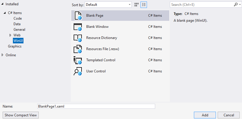This screenshot has width=242, height=119.
Task: Click Show Compact View button
Action: click(21, 115)
